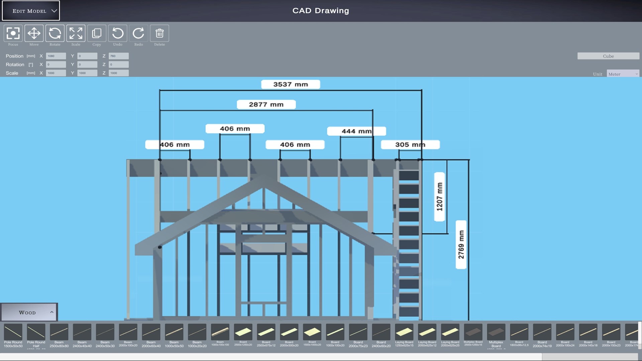
Task: Collapse the Wood category panel
Action: (x=29, y=312)
